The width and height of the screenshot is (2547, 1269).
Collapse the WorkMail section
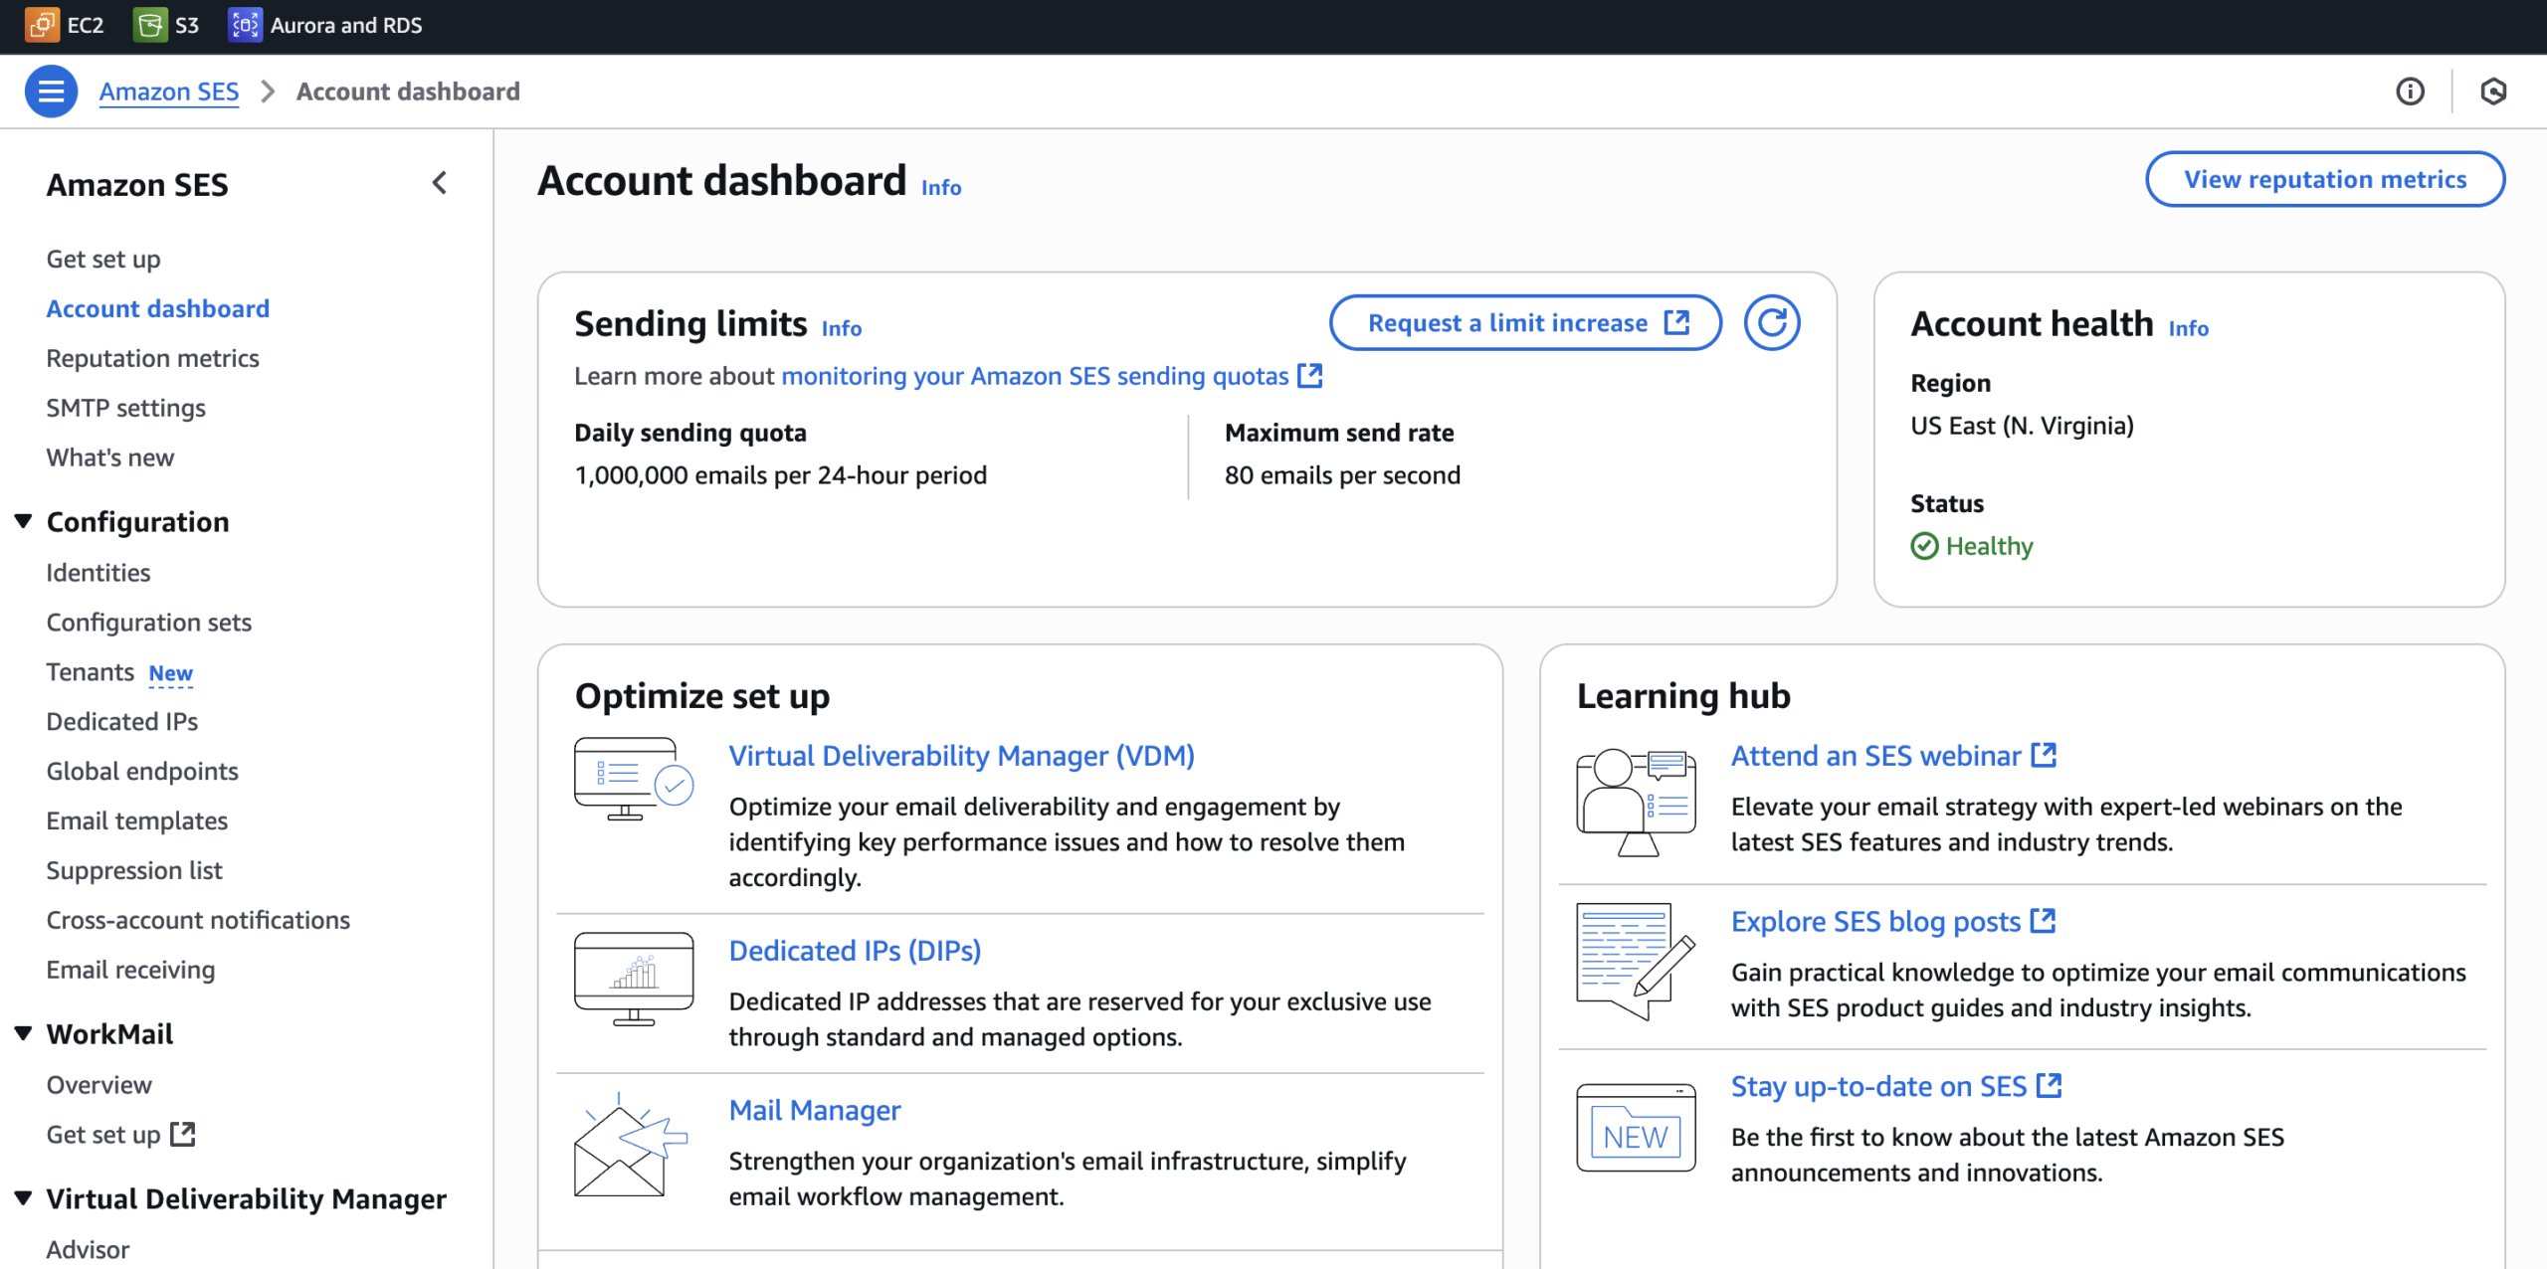[x=24, y=1033]
